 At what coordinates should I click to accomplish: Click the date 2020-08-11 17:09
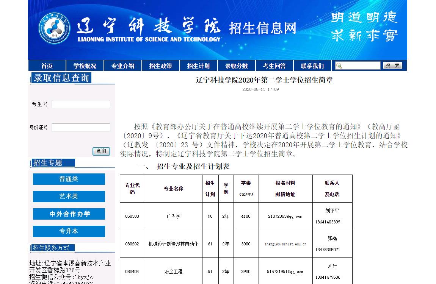click(260, 89)
